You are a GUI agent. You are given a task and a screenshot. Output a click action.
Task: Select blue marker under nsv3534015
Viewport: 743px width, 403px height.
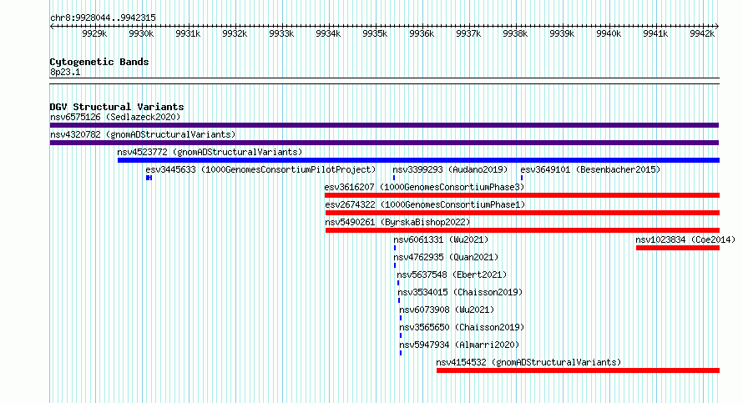(x=399, y=300)
